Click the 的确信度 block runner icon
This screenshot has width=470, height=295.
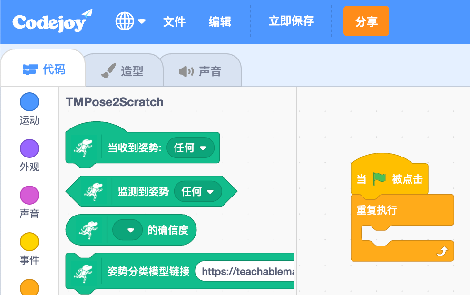[x=88, y=230]
